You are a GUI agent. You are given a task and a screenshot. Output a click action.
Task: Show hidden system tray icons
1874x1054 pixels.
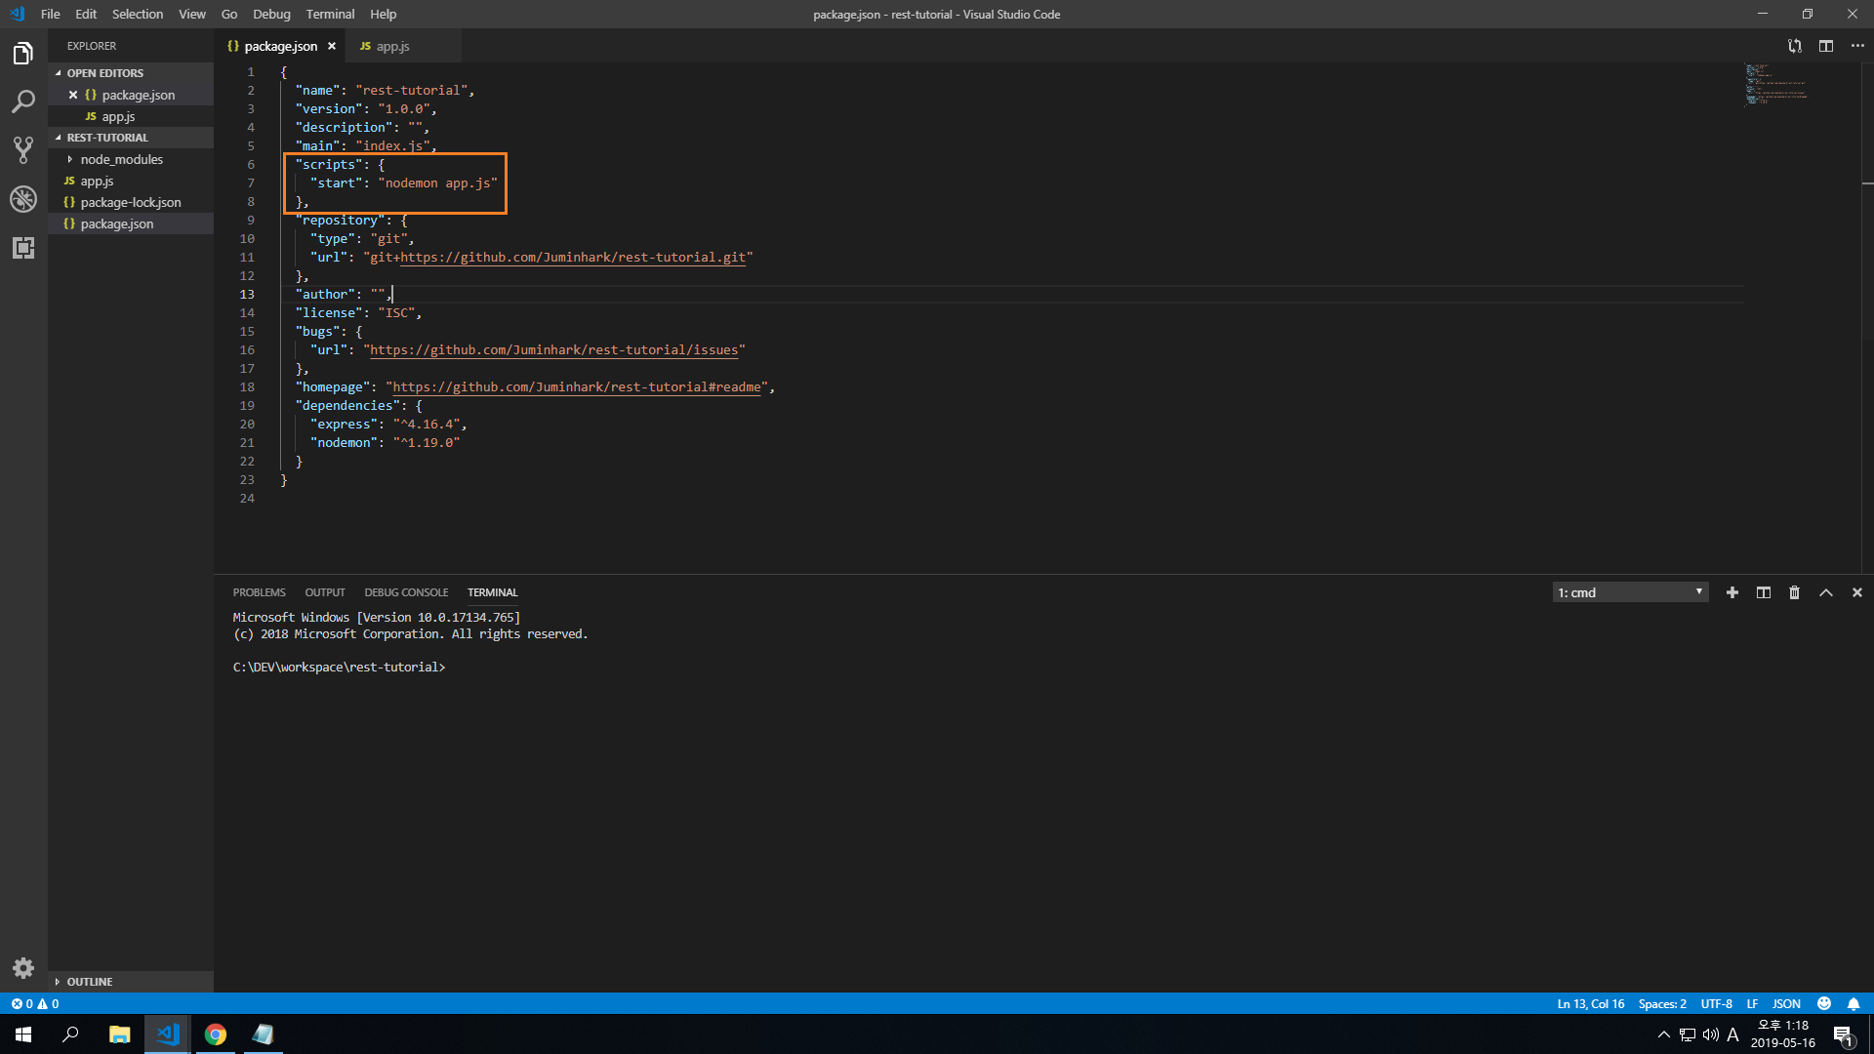point(1664,1034)
